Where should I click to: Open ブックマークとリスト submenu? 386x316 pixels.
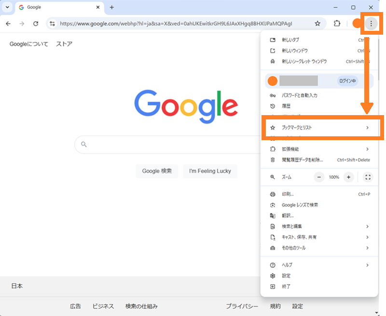(x=319, y=128)
